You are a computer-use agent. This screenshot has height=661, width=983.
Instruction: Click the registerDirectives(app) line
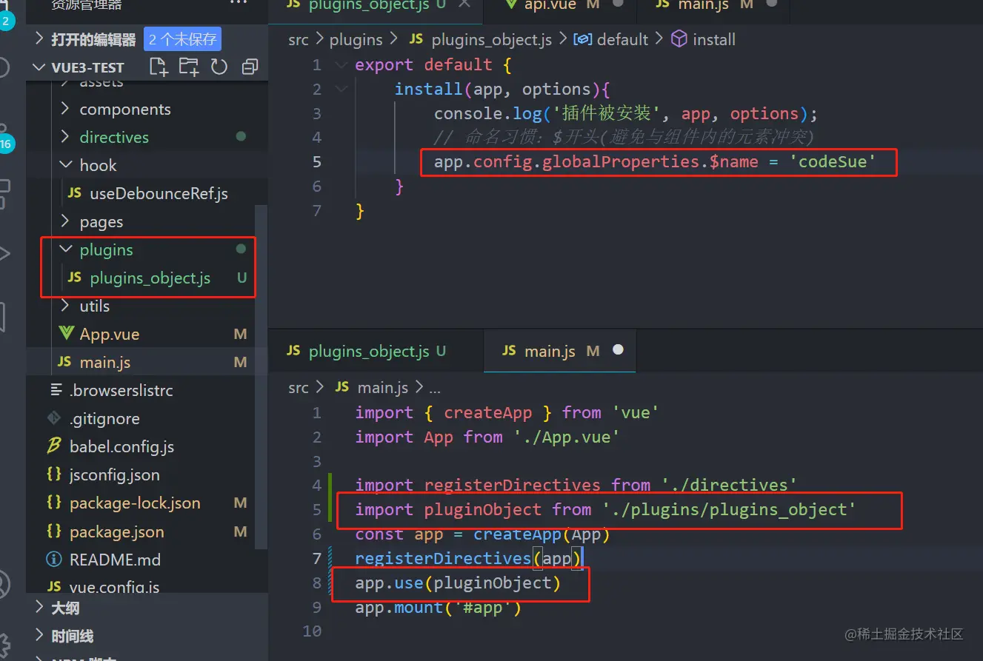468,558
